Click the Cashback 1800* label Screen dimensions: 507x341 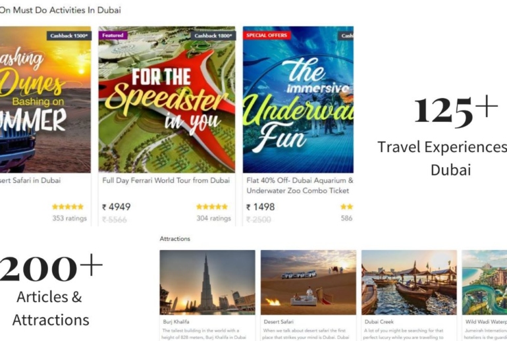(213, 36)
